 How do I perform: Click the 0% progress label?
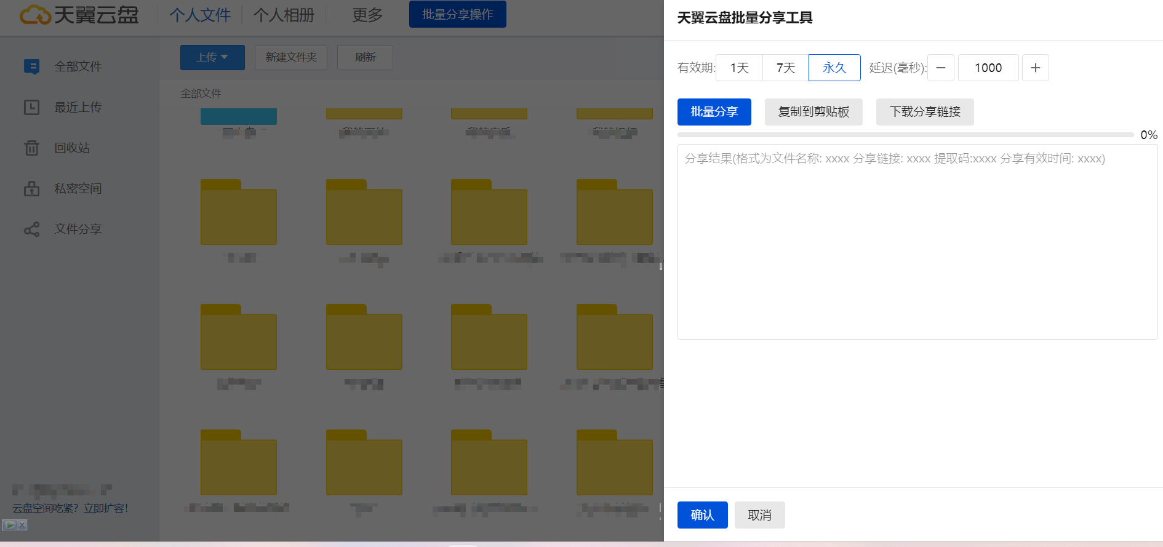click(1149, 135)
